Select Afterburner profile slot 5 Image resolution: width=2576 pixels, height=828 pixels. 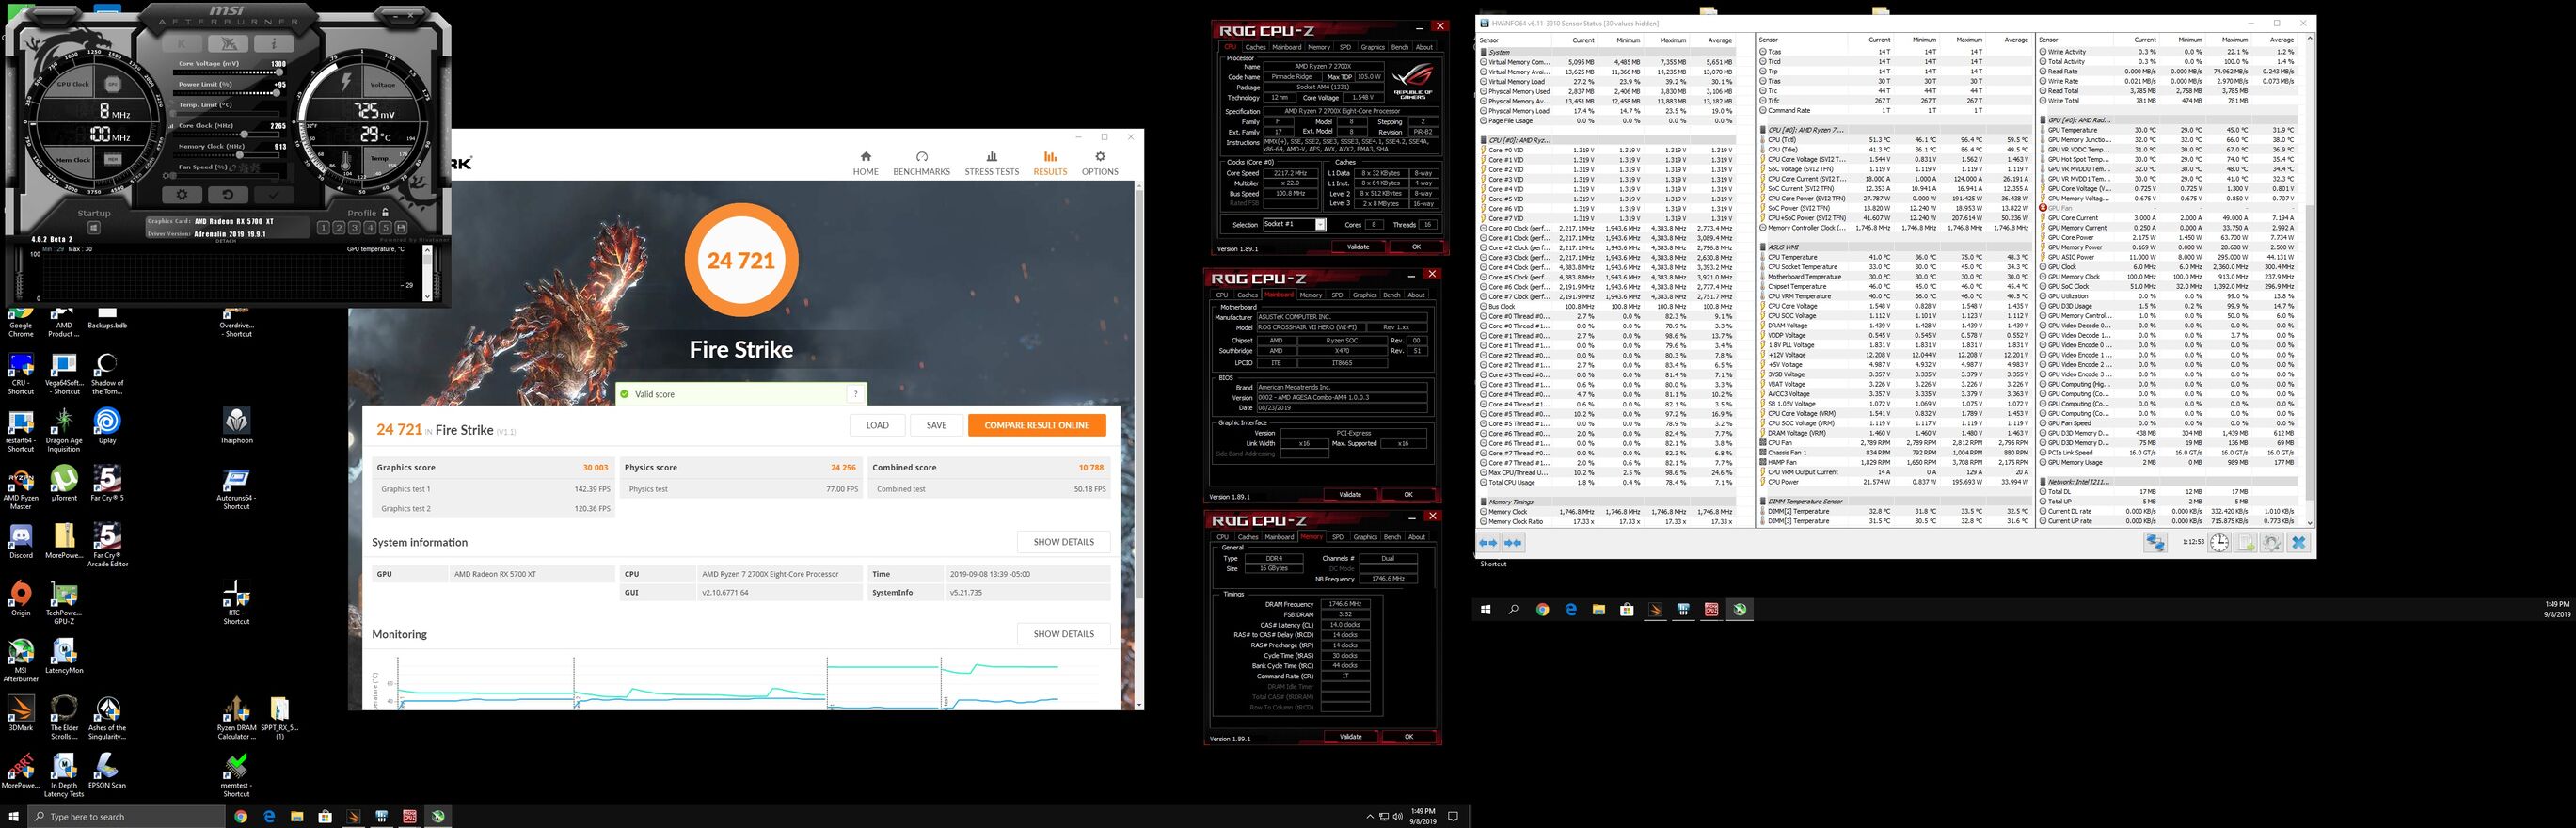[x=386, y=227]
